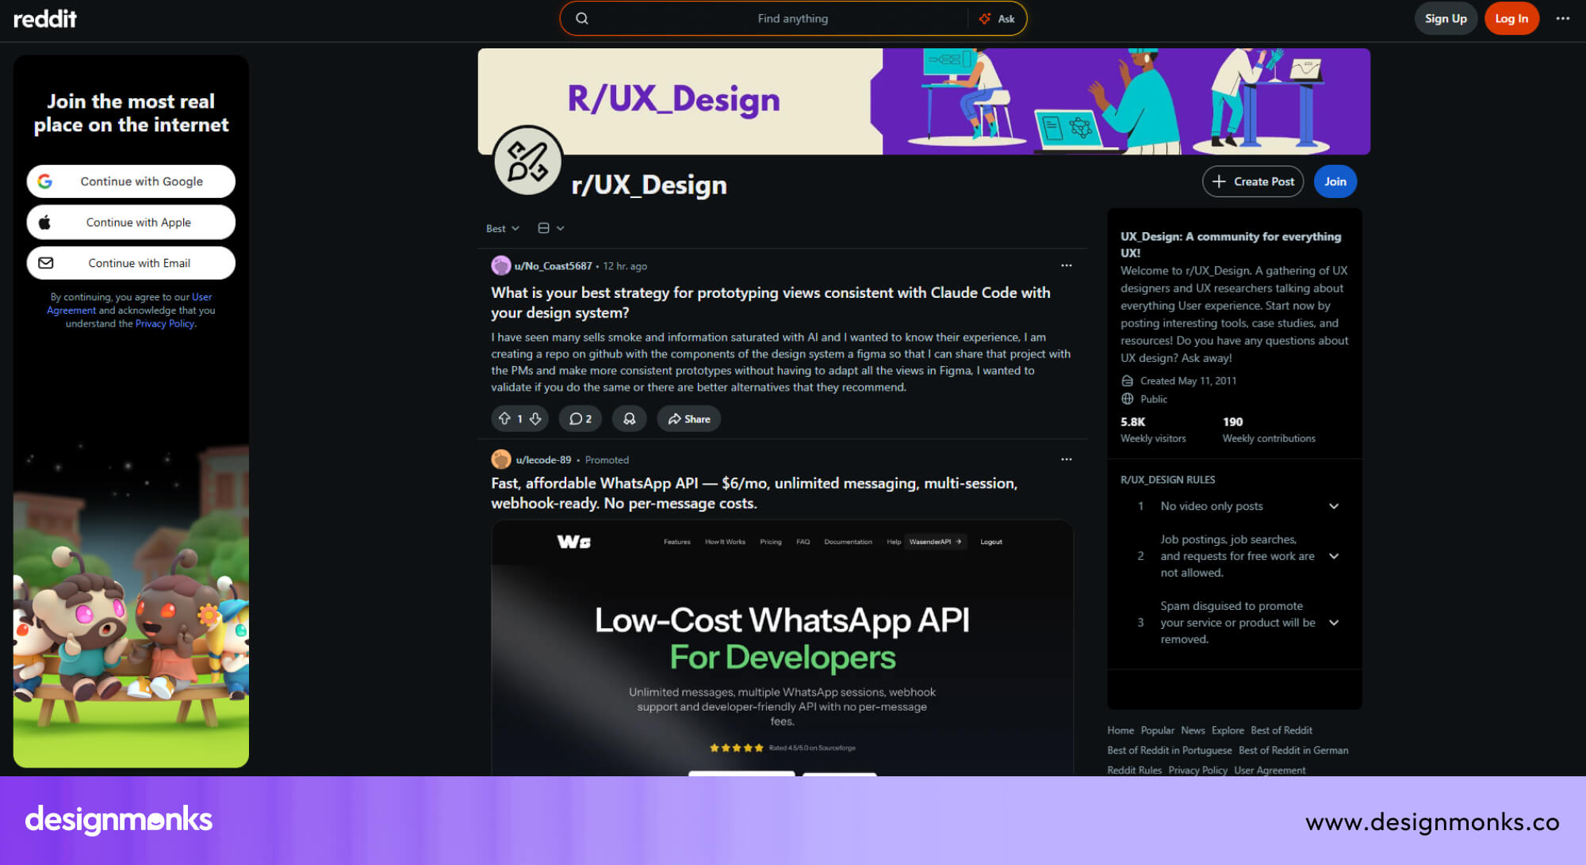Click username u/No_Coast5687
This screenshot has height=865, width=1586.
[553, 266]
